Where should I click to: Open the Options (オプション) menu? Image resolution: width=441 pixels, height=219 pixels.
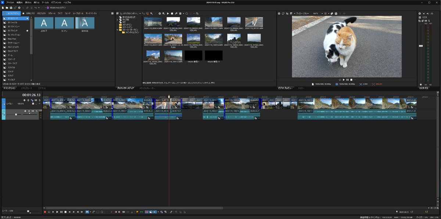tap(56, 3)
